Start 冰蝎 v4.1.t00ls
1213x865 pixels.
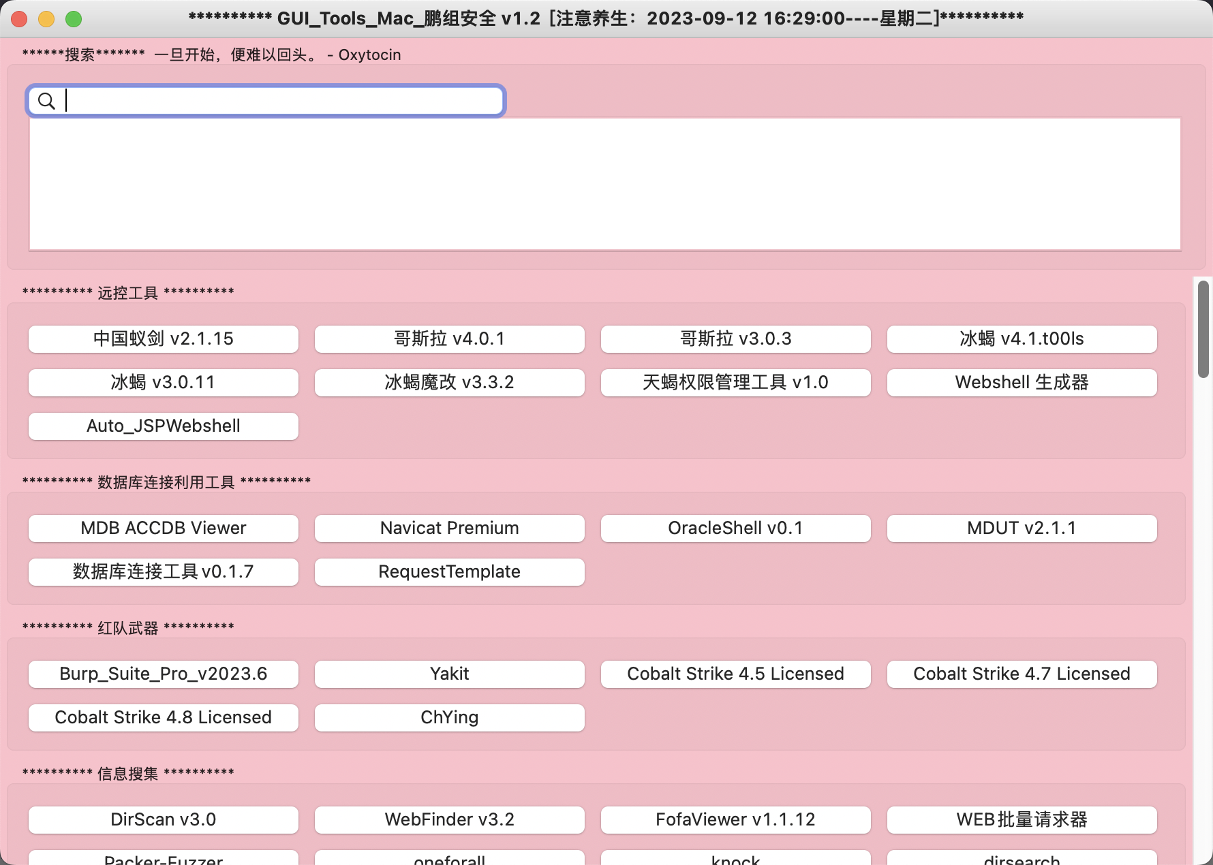click(x=1022, y=339)
